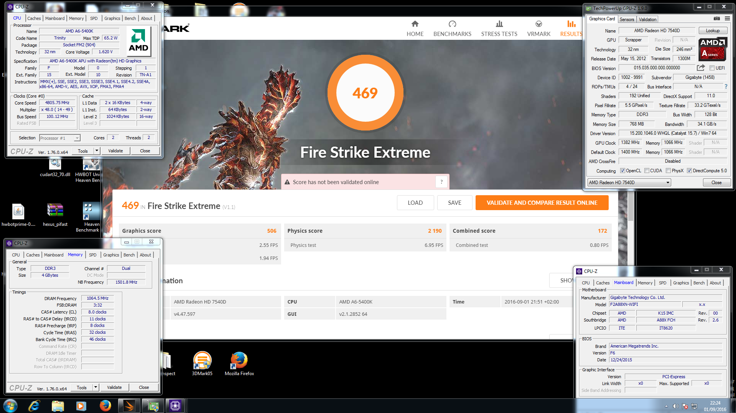This screenshot has height=413, width=736.
Task: Open the STRESS TESTS section in 3DMark
Action: (499, 29)
